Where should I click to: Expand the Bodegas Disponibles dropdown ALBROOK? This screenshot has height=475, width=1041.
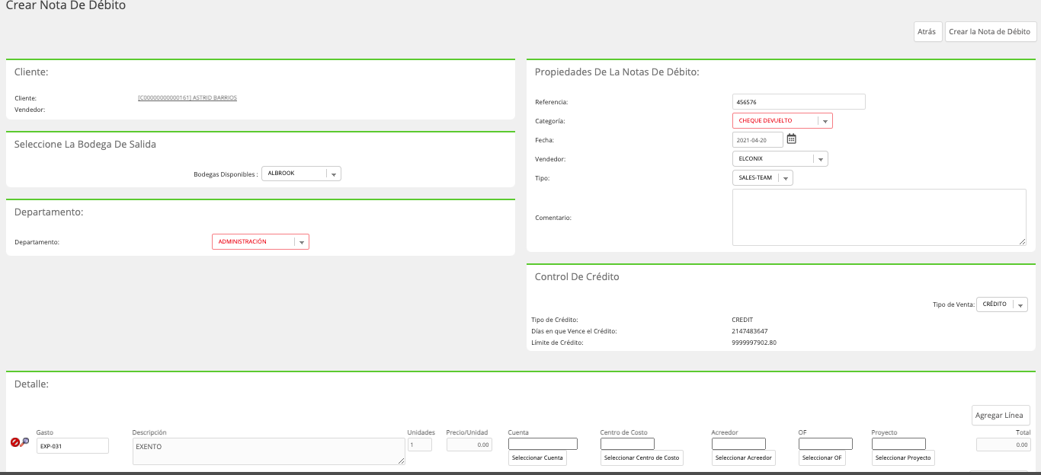301,174
